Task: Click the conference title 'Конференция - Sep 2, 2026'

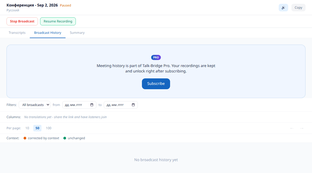Action: pyautogui.click(x=32, y=5)
